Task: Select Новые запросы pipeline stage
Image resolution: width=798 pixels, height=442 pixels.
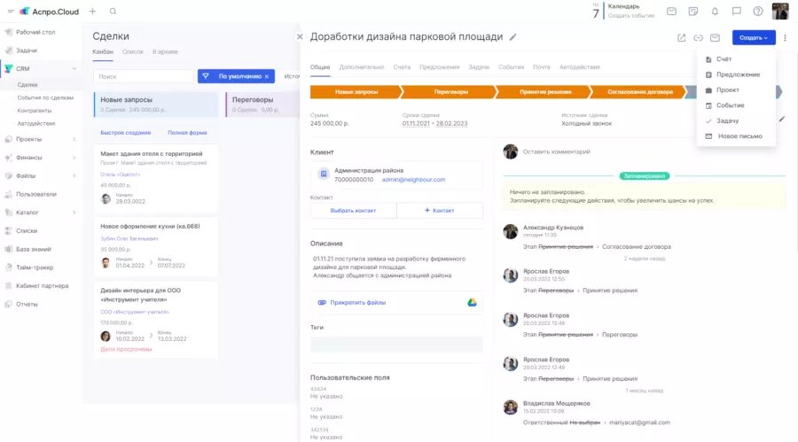Action: 356,92
